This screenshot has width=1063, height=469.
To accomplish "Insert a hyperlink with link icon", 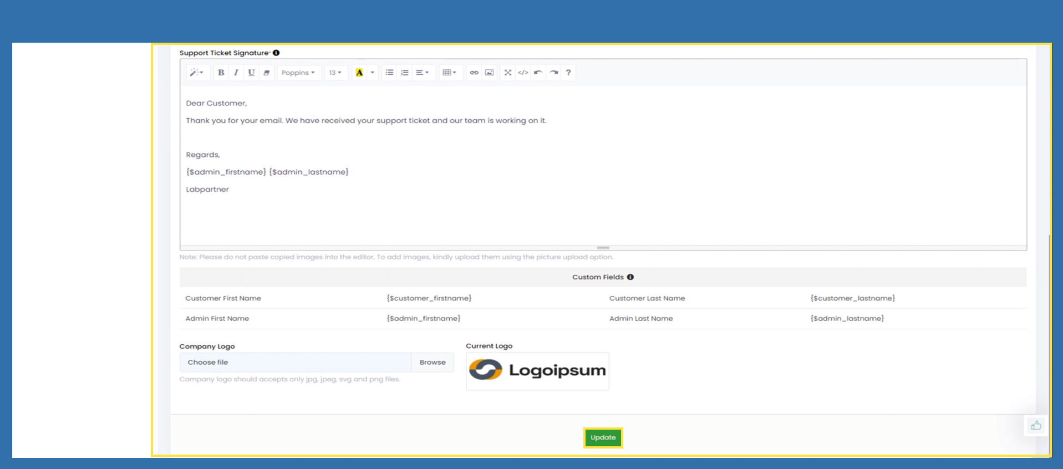I will click(x=474, y=73).
